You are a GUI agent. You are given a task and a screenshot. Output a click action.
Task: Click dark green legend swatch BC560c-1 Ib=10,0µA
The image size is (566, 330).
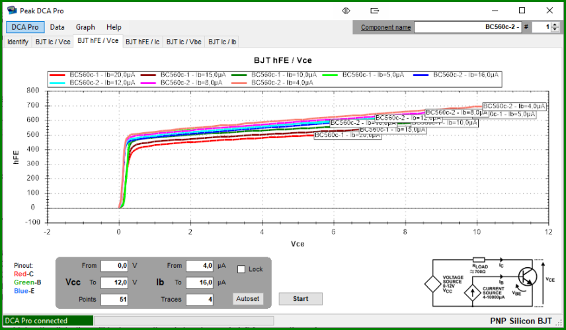(239, 75)
